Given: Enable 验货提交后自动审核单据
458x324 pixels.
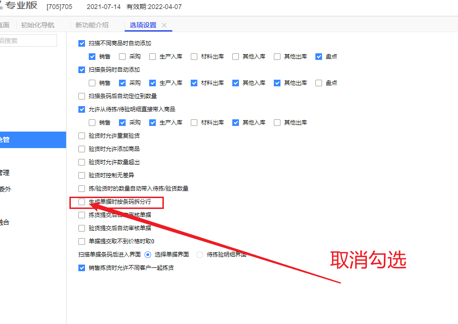Looking at the screenshot, I should 82,228.
